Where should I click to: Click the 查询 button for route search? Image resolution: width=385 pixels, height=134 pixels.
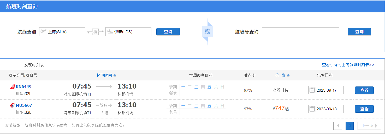[x=168, y=32]
